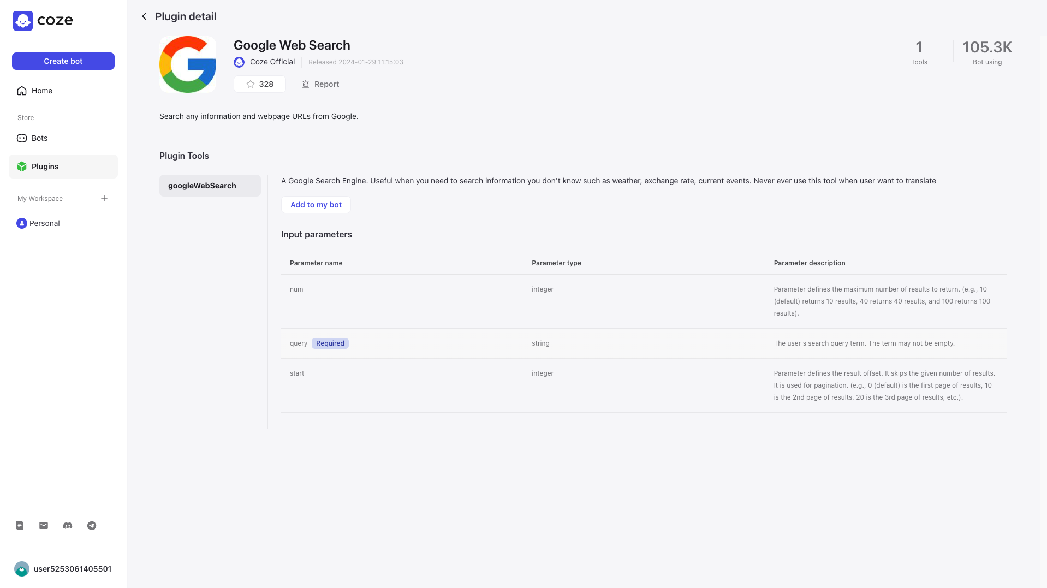This screenshot has width=1047, height=588.
Task: Select the query Required badge
Action: [x=330, y=343]
